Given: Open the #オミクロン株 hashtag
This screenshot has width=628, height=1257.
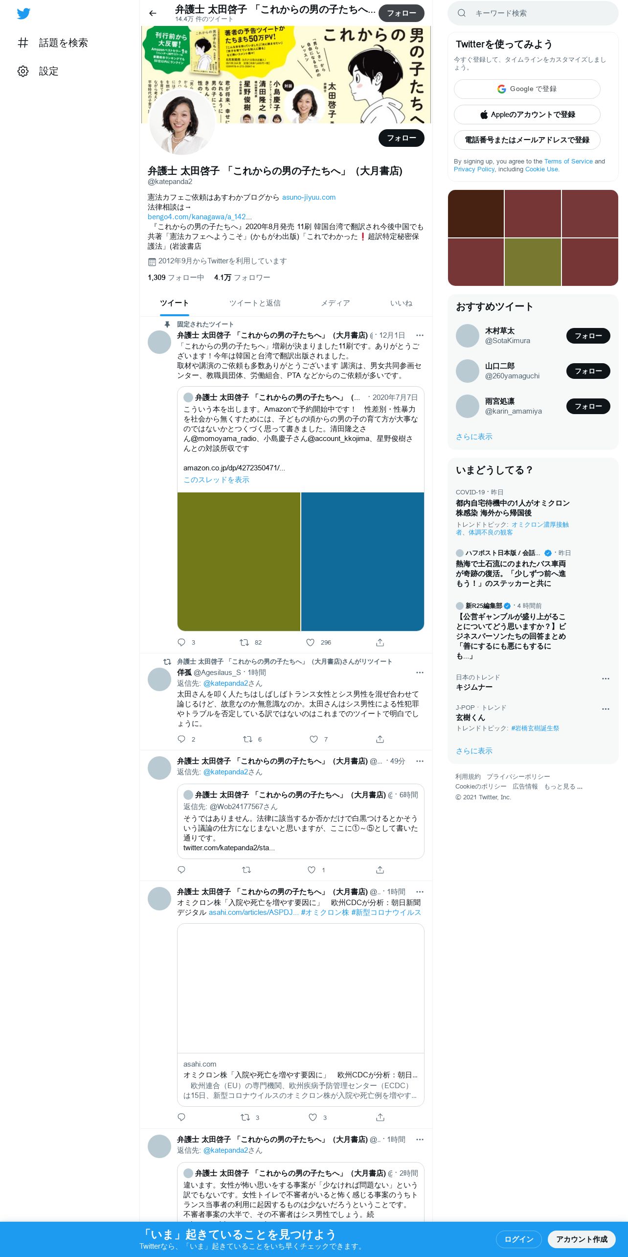Looking at the screenshot, I should (x=325, y=912).
